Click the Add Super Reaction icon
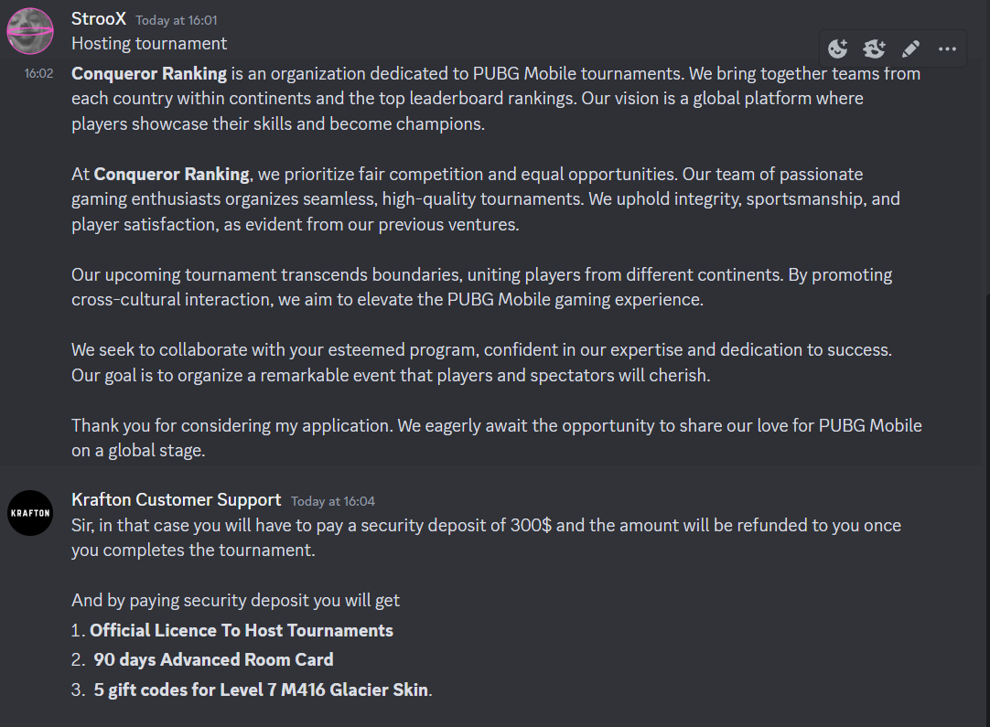This screenshot has height=727, width=990. click(875, 48)
